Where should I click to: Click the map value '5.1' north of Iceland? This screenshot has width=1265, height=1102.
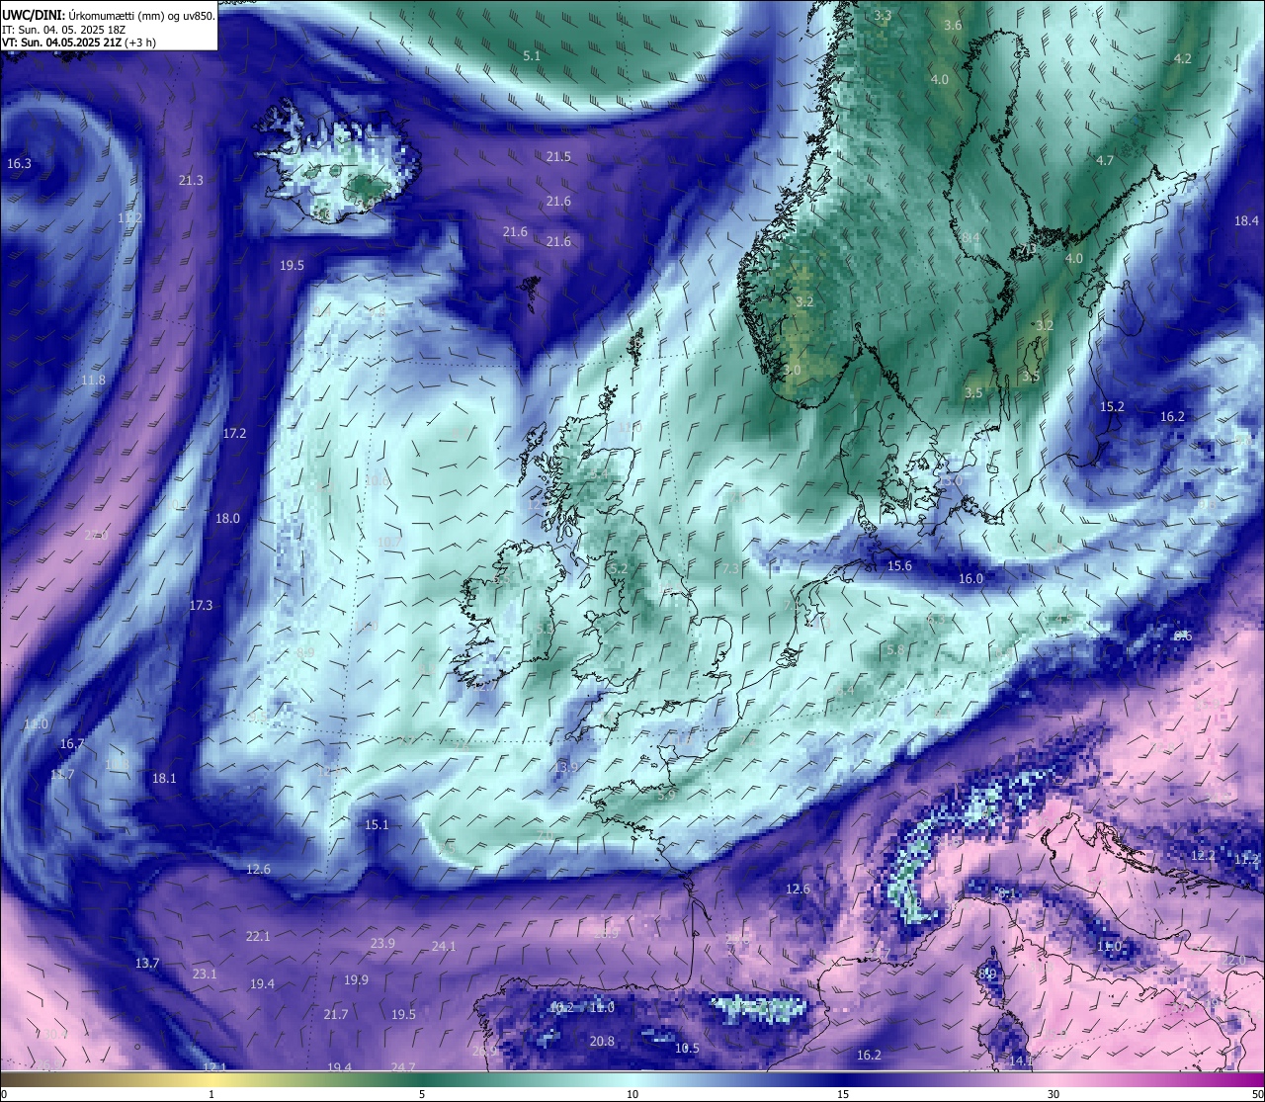tap(532, 56)
